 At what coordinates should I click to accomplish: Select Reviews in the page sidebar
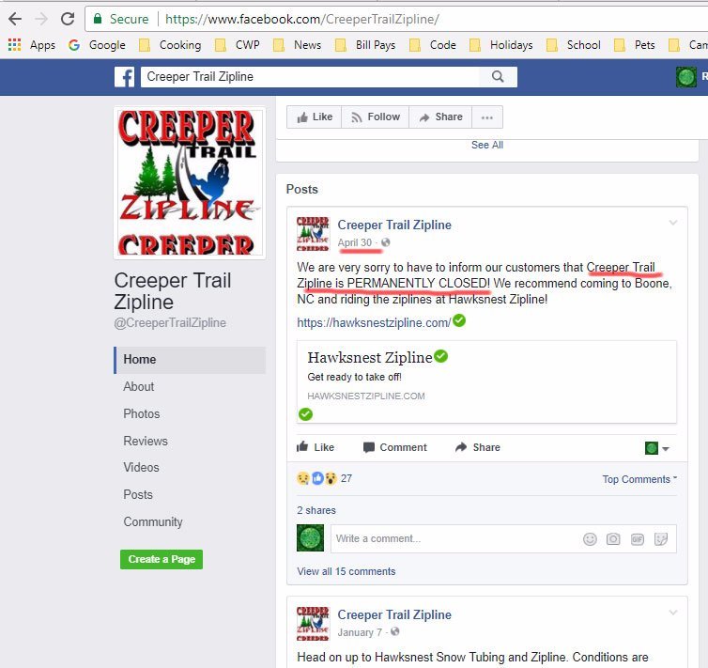pos(146,441)
